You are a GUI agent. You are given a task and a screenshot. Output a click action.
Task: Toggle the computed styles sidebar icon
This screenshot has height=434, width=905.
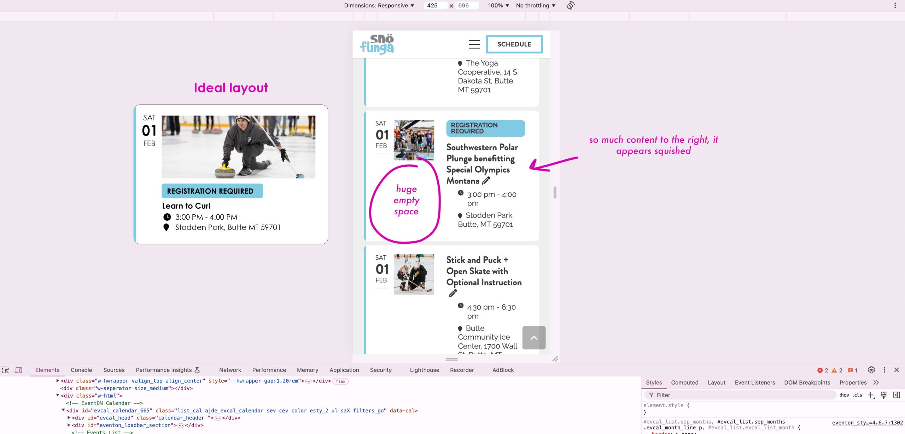[897, 395]
